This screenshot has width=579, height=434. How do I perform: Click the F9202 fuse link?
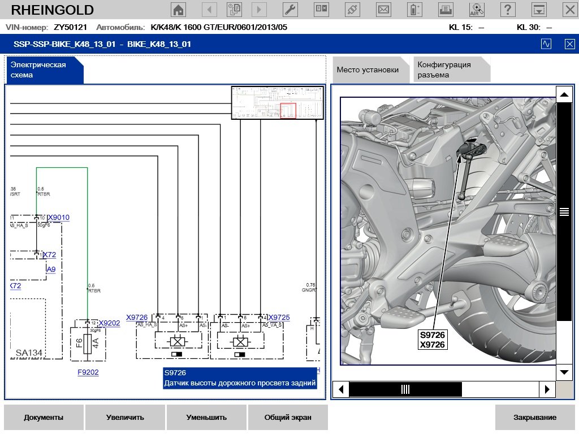click(x=88, y=372)
